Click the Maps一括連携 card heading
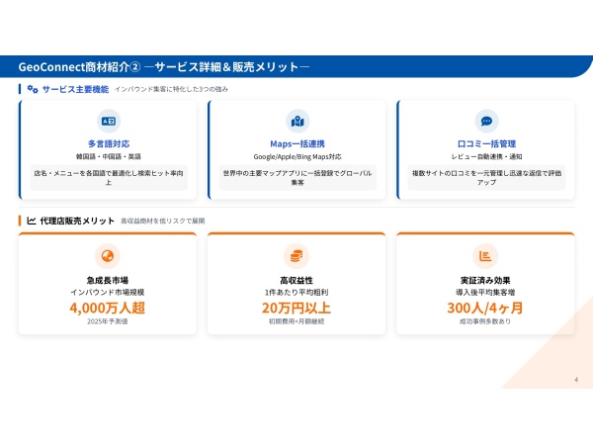The width and height of the screenshot is (593, 445). 297,143
